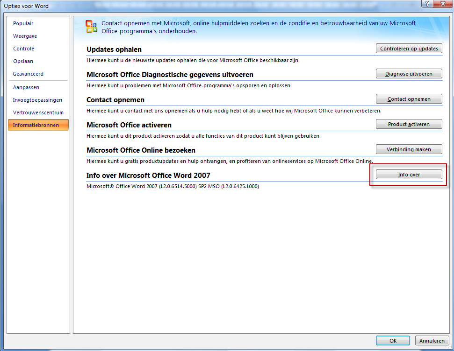The height and width of the screenshot is (351, 454).
Task: Select Geavanceerd settings
Action: [x=29, y=74]
